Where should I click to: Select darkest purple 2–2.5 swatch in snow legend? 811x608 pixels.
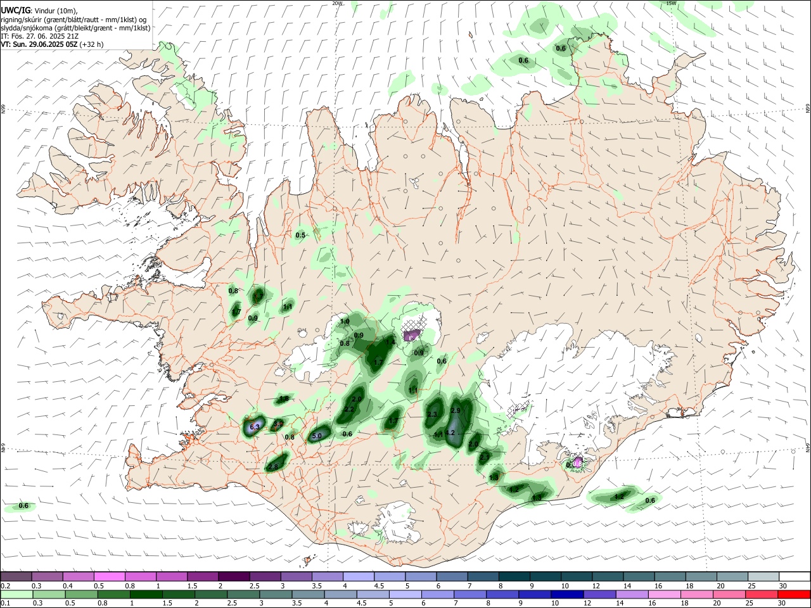(234, 576)
